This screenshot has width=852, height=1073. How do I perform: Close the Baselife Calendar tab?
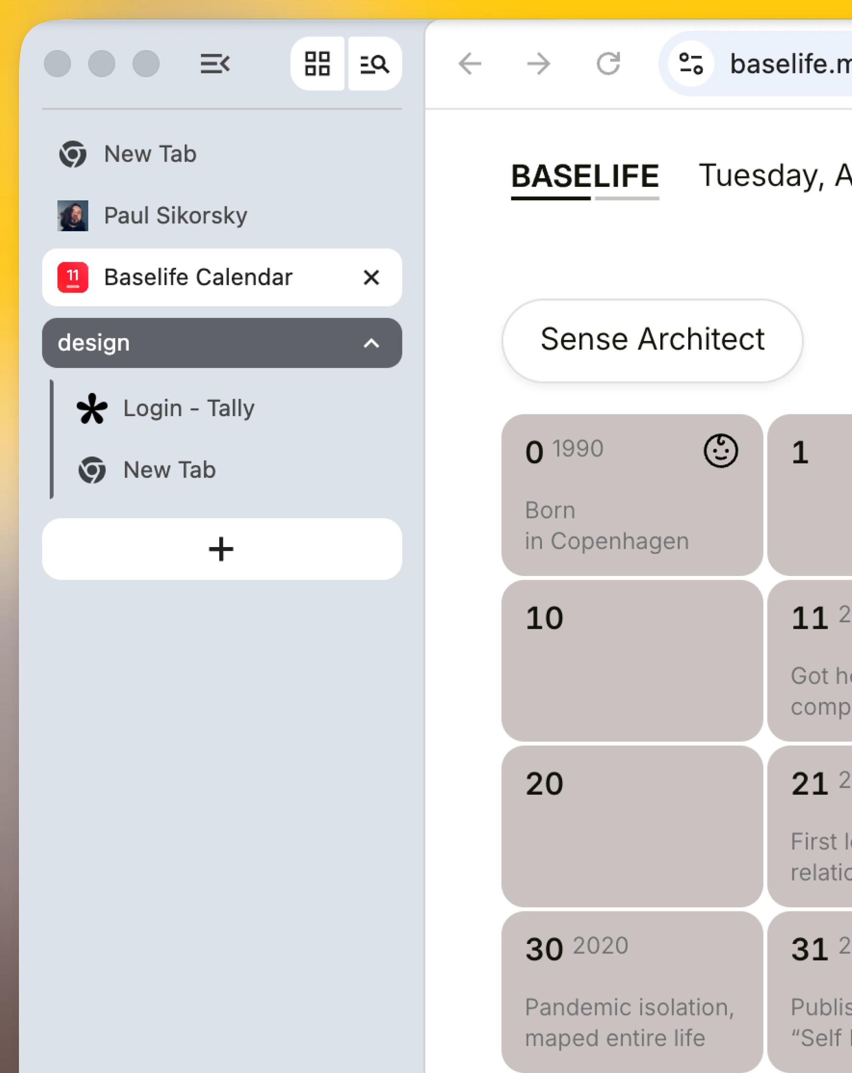pos(371,277)
